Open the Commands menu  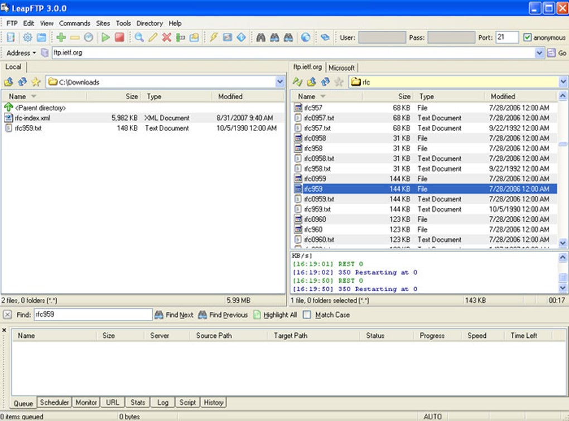(75, 23)
